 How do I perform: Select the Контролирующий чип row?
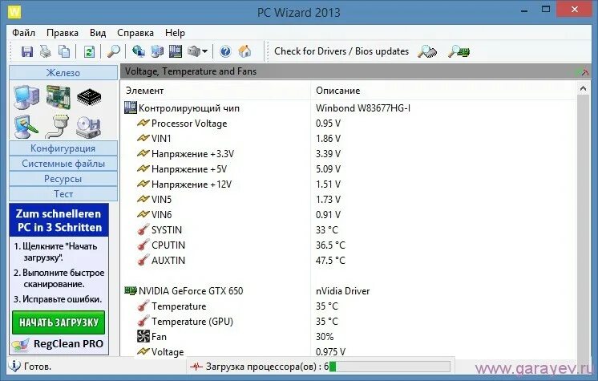(348, 108)
